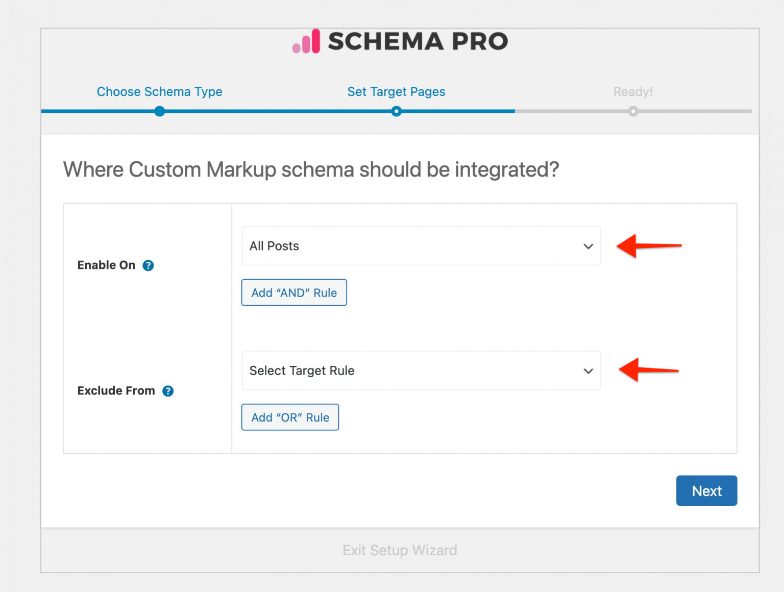Click the Enable On help question mark
The image size is (784, 592).
coord(148,265)
